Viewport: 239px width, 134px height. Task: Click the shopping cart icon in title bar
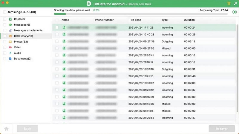pos(229,4)
